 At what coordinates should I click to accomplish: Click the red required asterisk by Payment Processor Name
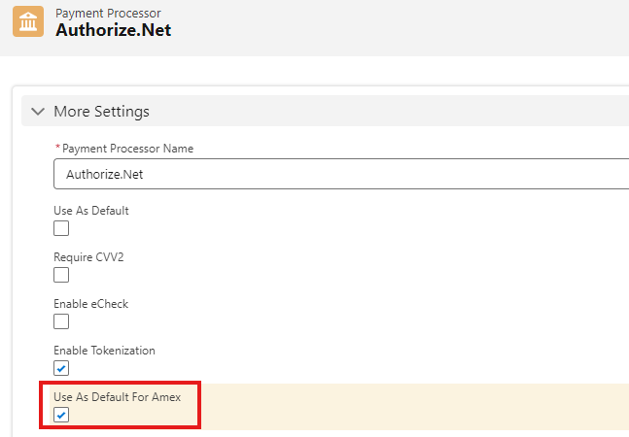coord(56,149)
